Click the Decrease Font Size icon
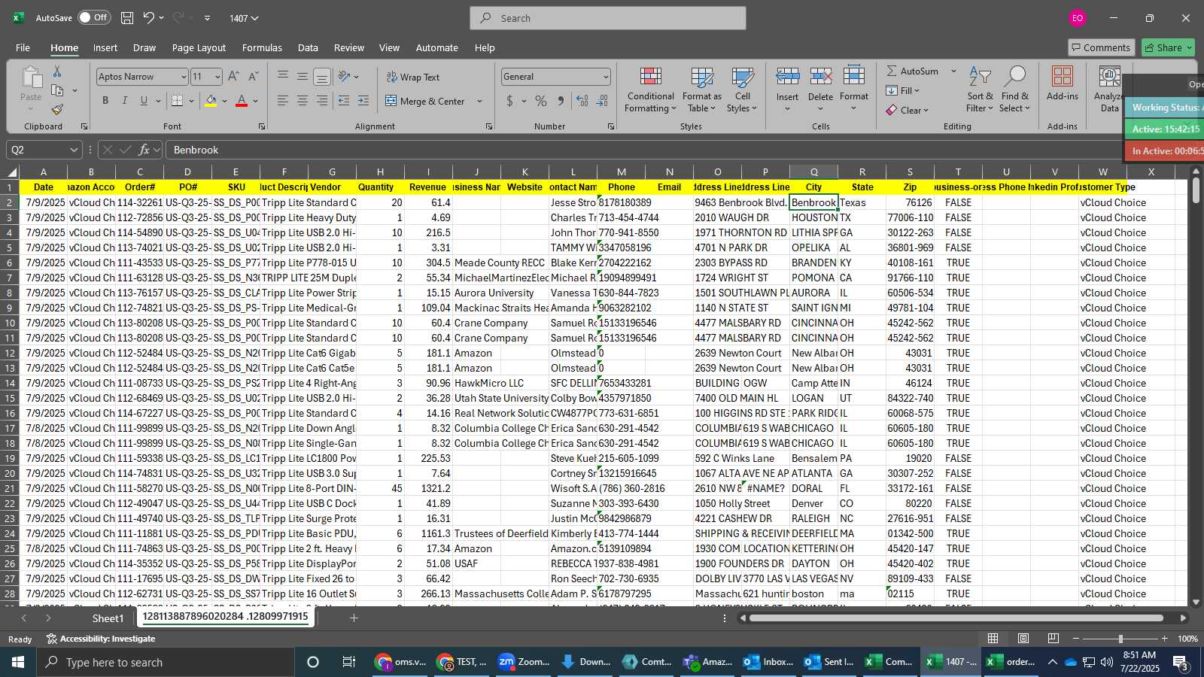 [253, 77]
